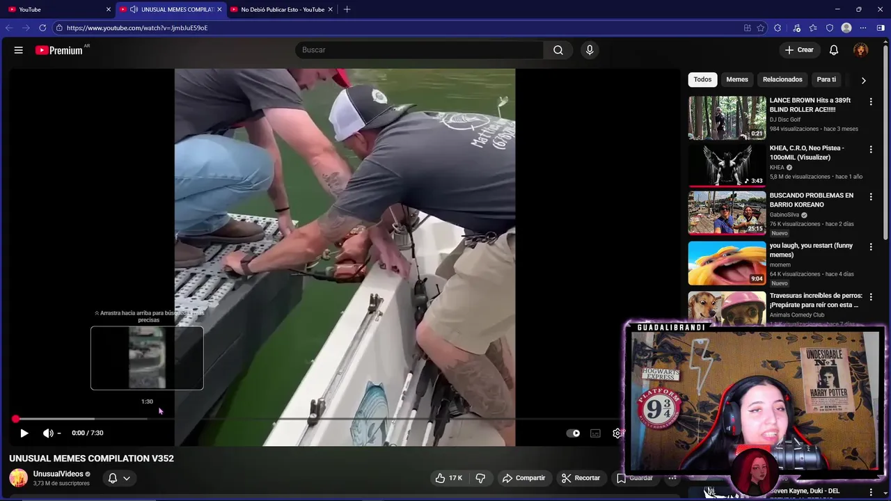Click the browser address bar URL
This screenshot has height=501, width=891.
tap(137, 28)
